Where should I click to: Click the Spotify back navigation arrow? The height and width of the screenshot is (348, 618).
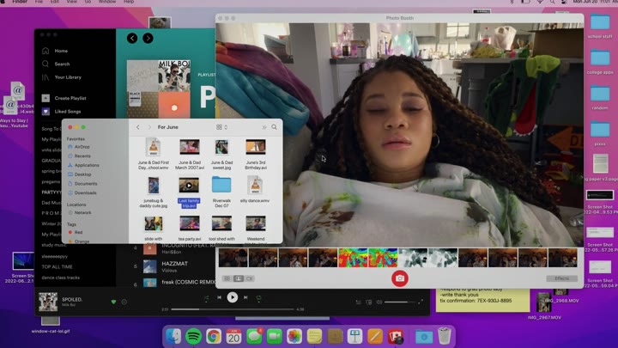pyautogui.click(x=132, y=39)
